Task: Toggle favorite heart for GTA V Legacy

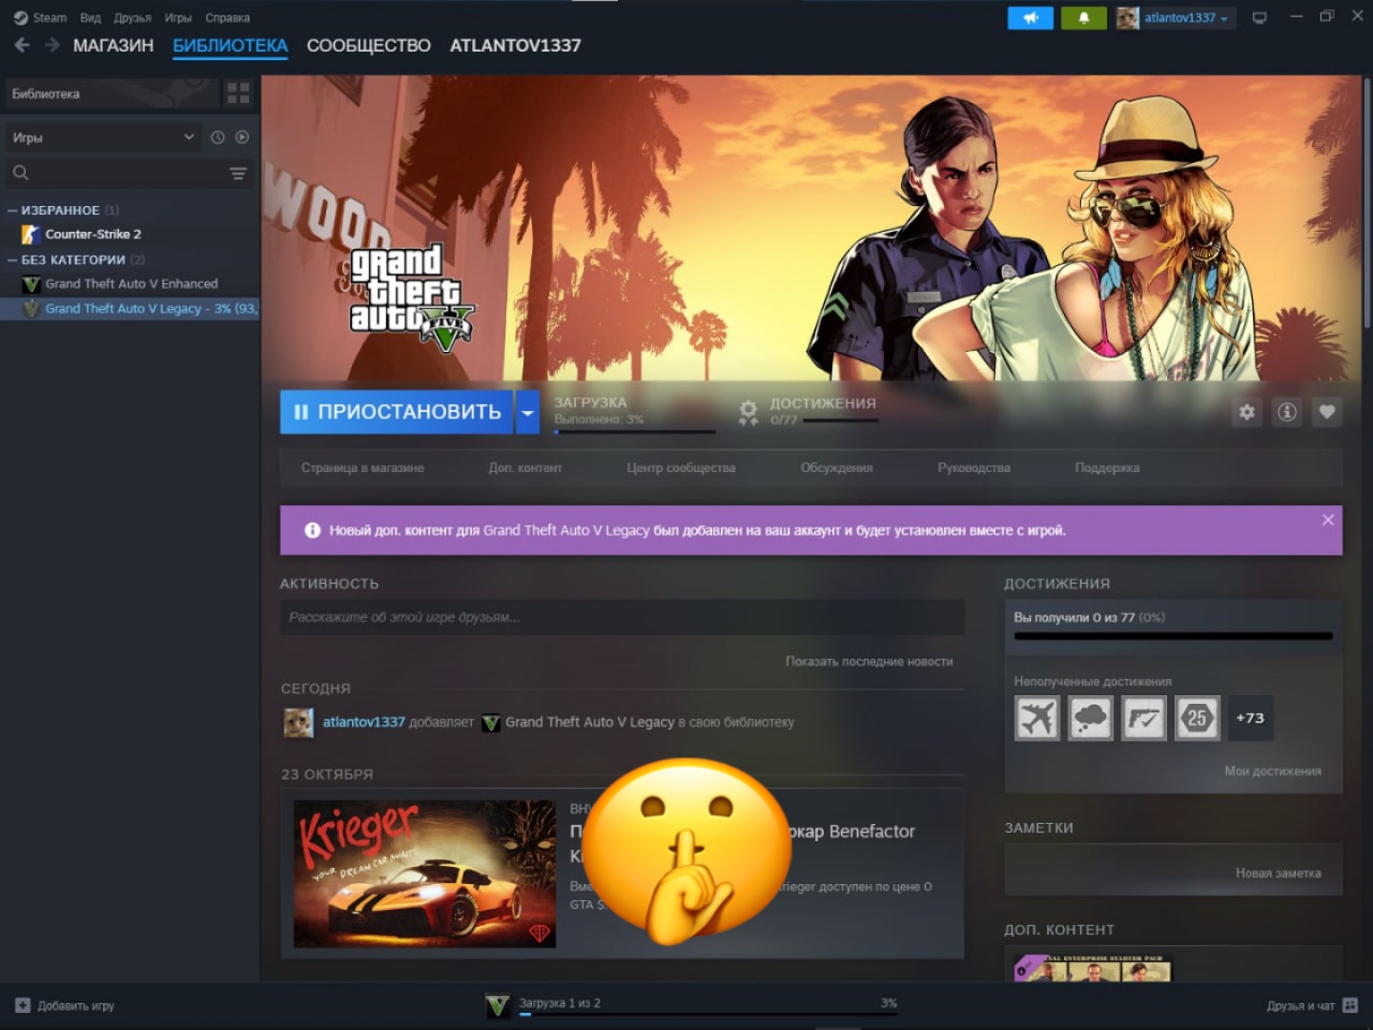Action: [1327, 412]
